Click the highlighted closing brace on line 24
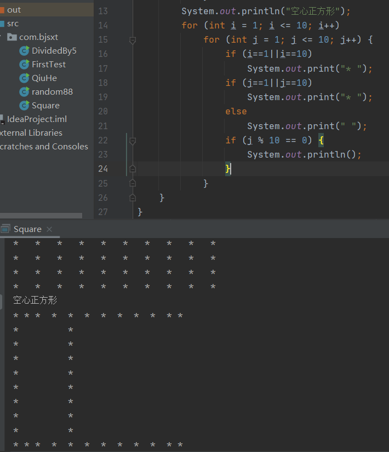This screenshot has height=452, width=389. (x=228, y=169)
